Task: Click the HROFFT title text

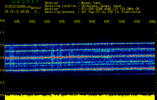Action: tap(25, 2)
